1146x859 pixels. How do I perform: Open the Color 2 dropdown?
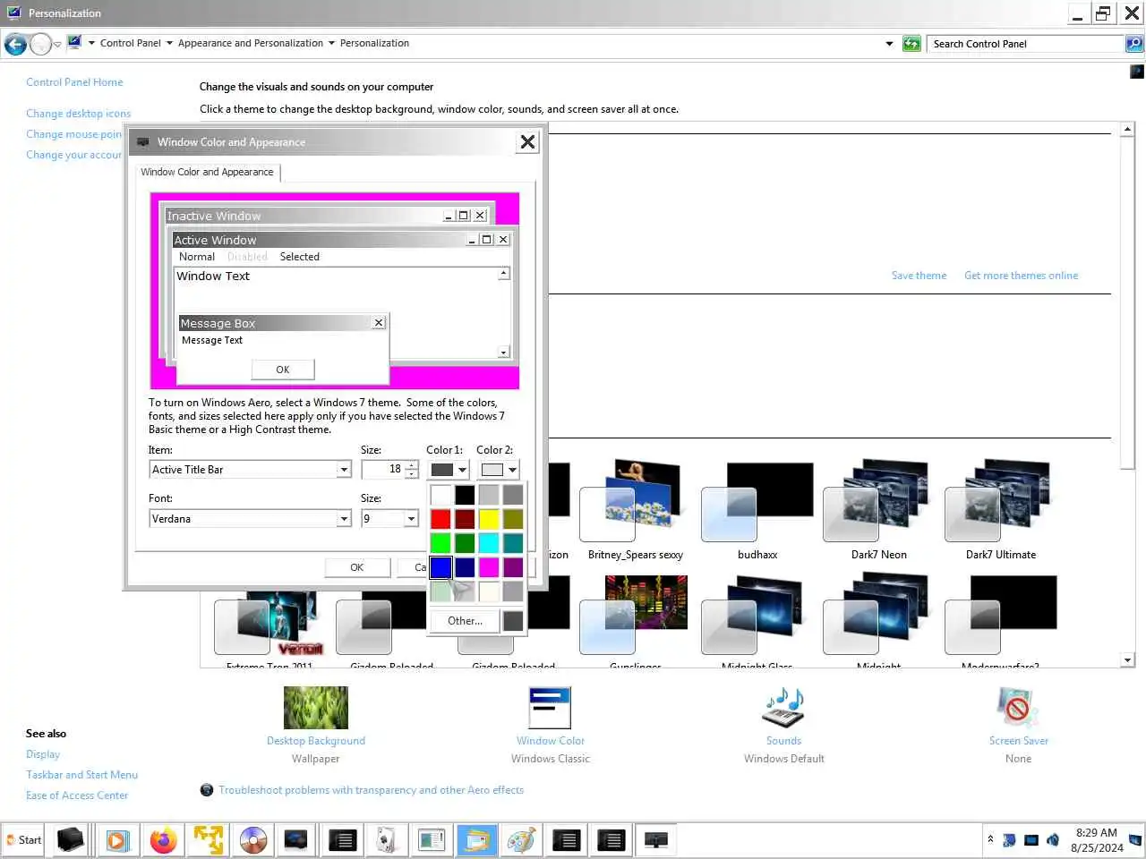[499, 470]
